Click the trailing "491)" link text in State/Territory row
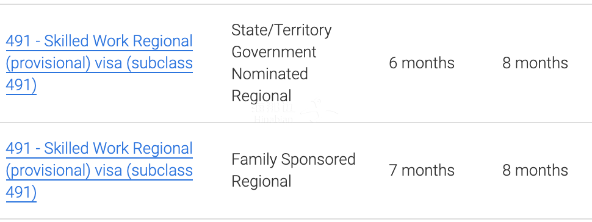Image resolution: width=592 pixels, height=222 pixels. pos(21,85)
